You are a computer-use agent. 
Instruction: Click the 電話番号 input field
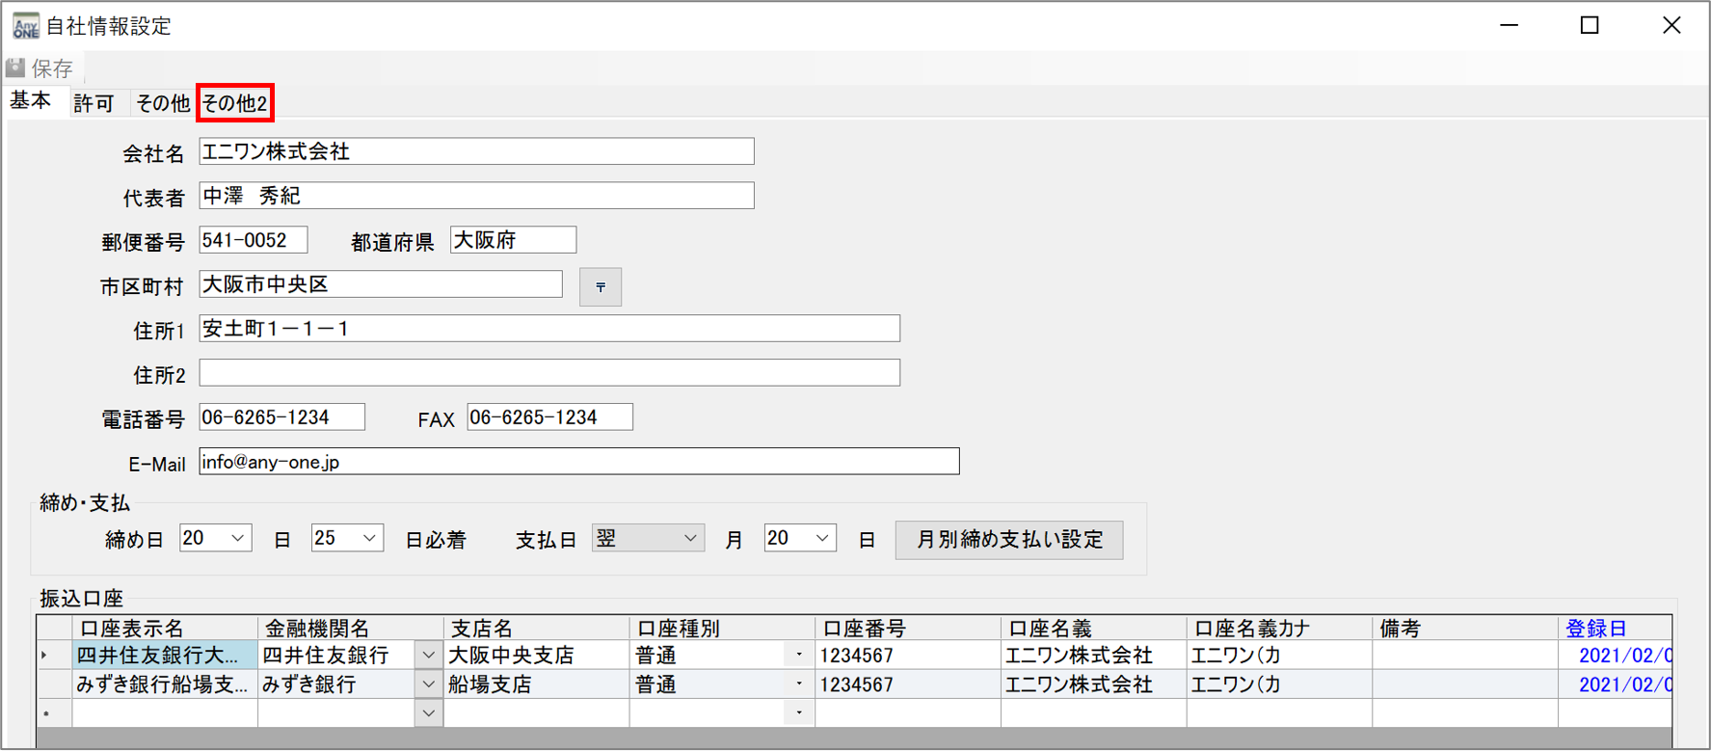click(281, 417)
